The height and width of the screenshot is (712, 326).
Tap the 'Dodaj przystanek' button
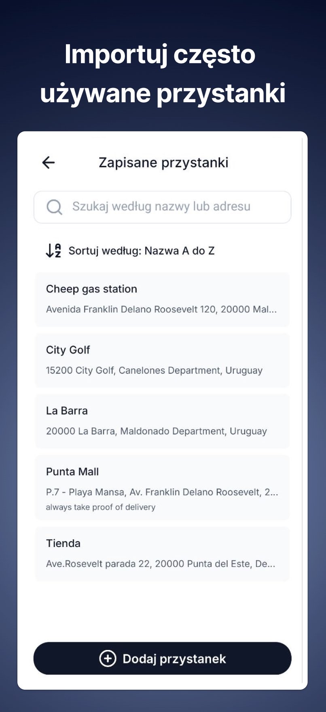162,658
